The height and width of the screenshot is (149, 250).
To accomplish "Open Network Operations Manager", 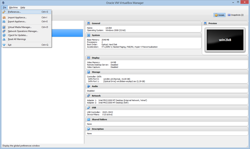I will click(x=27, y=31).
